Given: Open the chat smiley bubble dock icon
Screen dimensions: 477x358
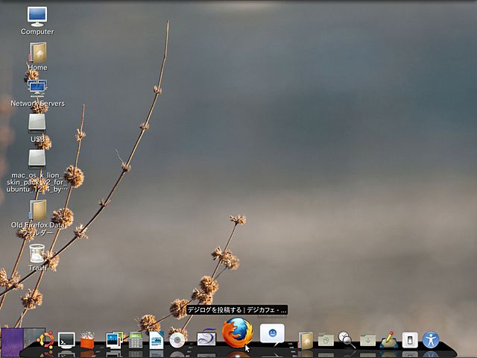Looking at the screenshot, I should (272, 333).
